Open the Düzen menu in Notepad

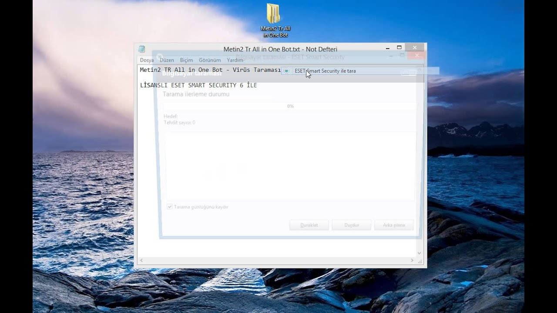point(167,60)
